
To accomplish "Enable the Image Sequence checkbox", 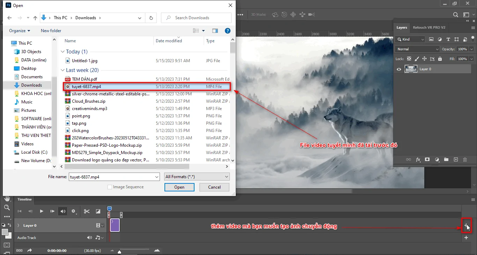I will click(x=110, y=187).
